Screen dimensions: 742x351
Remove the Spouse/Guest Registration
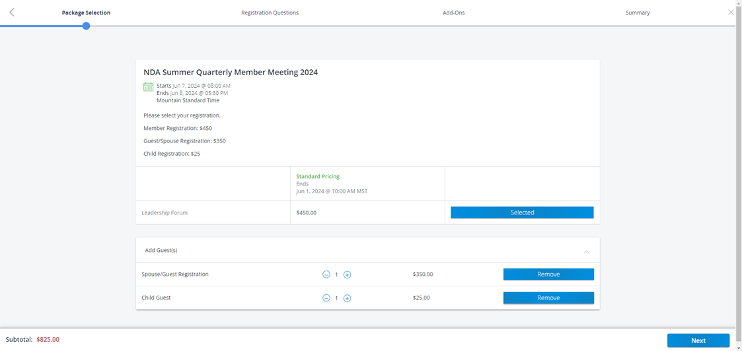[x=548, y=274]
